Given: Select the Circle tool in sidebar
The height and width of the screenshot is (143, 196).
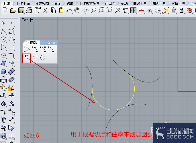Looking at the screenshot, I should (3, 39).
